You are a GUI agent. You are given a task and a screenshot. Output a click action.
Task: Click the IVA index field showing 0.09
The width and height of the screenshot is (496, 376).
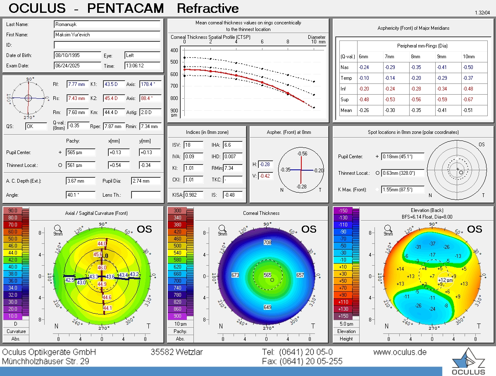coord(193,157)
